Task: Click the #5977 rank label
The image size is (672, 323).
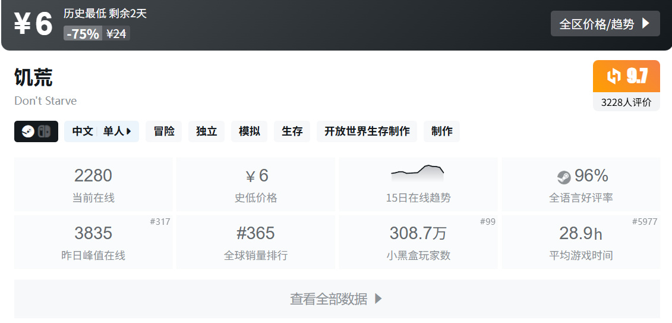Action: pyautogui.click(x=645, y=222)
